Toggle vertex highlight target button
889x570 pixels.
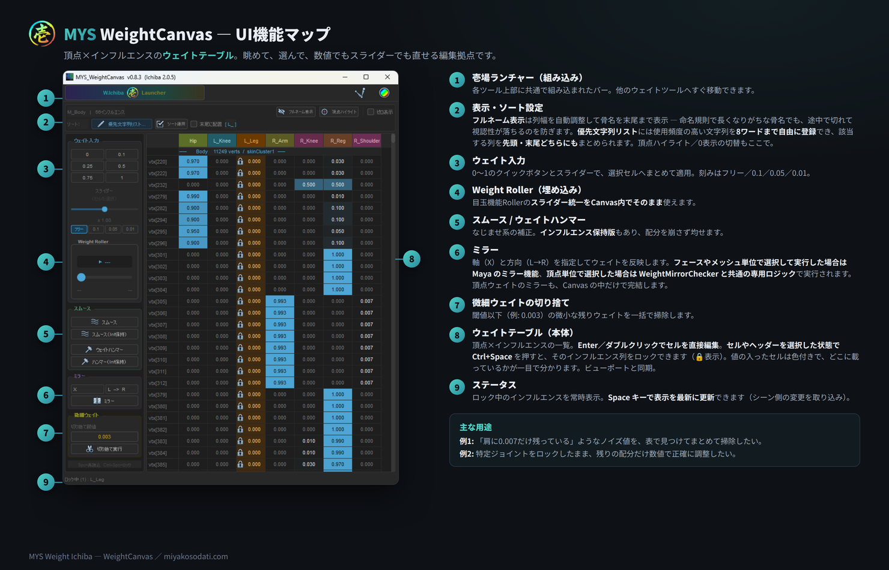tap(339, 112)
